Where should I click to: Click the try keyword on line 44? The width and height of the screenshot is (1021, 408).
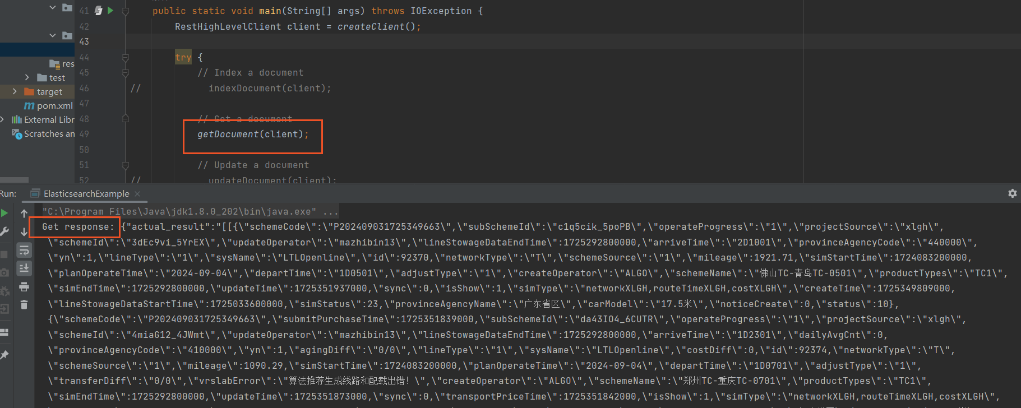click(x=183, y=57)
